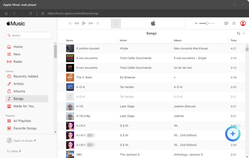Click the Try Beta link
Image resolution: width=249 pixels, height=158 pixels.
pos(14,151)
